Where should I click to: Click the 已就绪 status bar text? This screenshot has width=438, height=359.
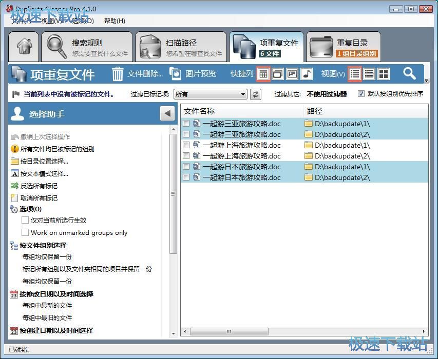click(x=20, y=350)
